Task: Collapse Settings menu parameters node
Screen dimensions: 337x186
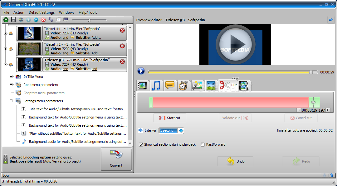Action: (x=11, y=101)
